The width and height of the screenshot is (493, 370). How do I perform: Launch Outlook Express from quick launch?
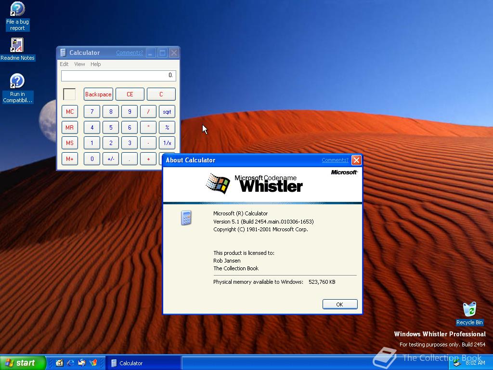coord(82,363)
